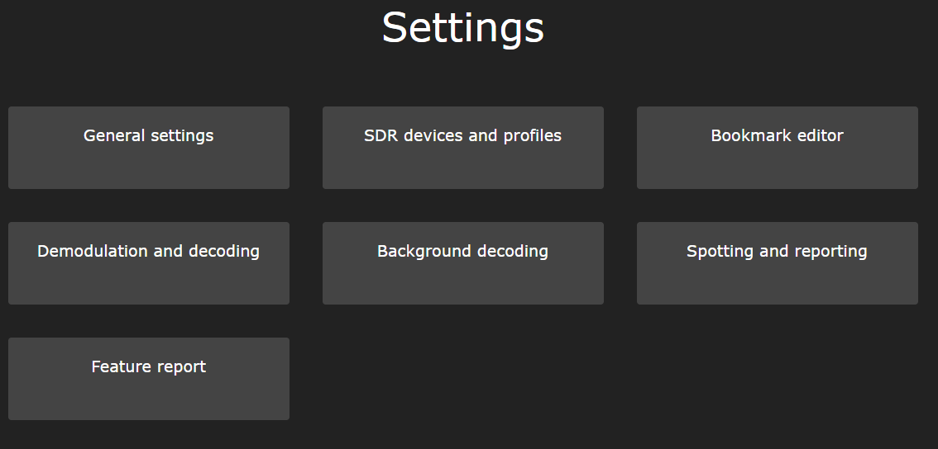Choose the tile between General settings and Bookmark editor
Screen dimensions: 938x449
click(463, 148)
